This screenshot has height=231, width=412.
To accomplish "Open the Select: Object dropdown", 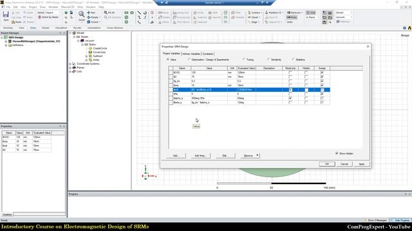I will (49, 13).
